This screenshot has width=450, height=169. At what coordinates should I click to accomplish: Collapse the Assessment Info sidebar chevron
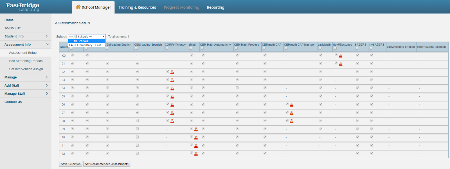pyautogui.click(x=47, y=44)
